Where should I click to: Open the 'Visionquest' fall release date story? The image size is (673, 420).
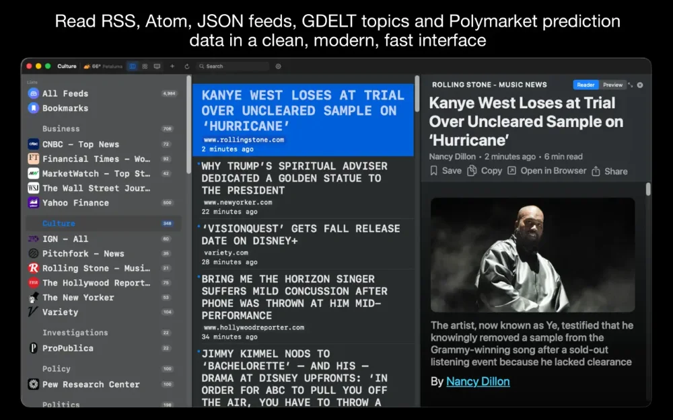pos(303,245)
